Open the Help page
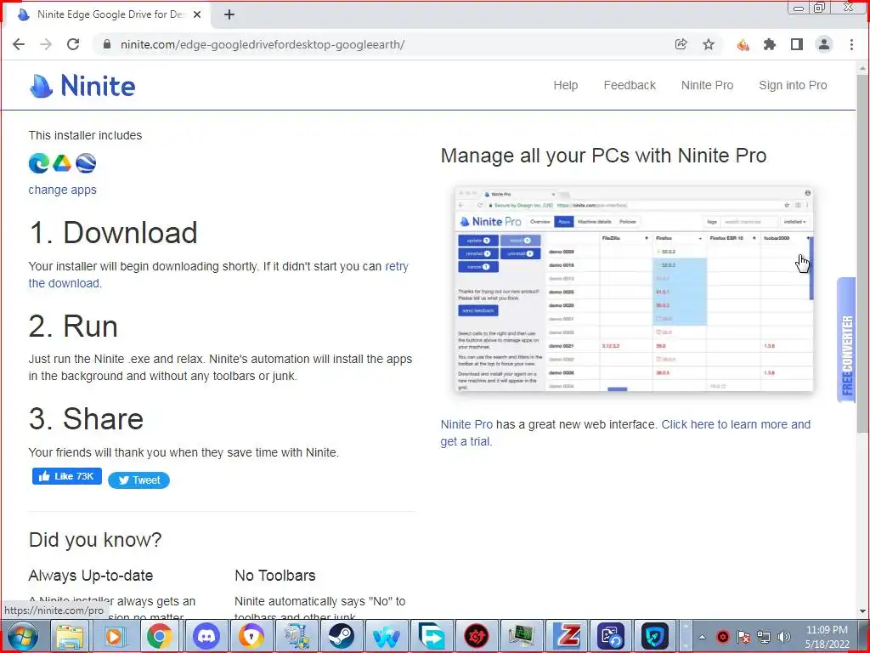870x653 pixels. pyautogui.click(x=565, y=86)
